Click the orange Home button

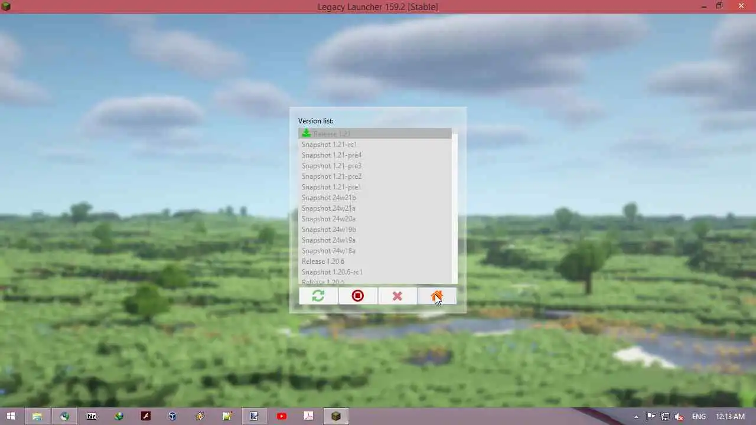click(x=437, y=296)
